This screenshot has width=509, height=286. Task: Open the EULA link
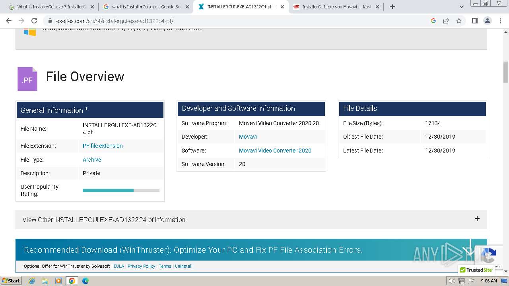click(x=119, y=266)
